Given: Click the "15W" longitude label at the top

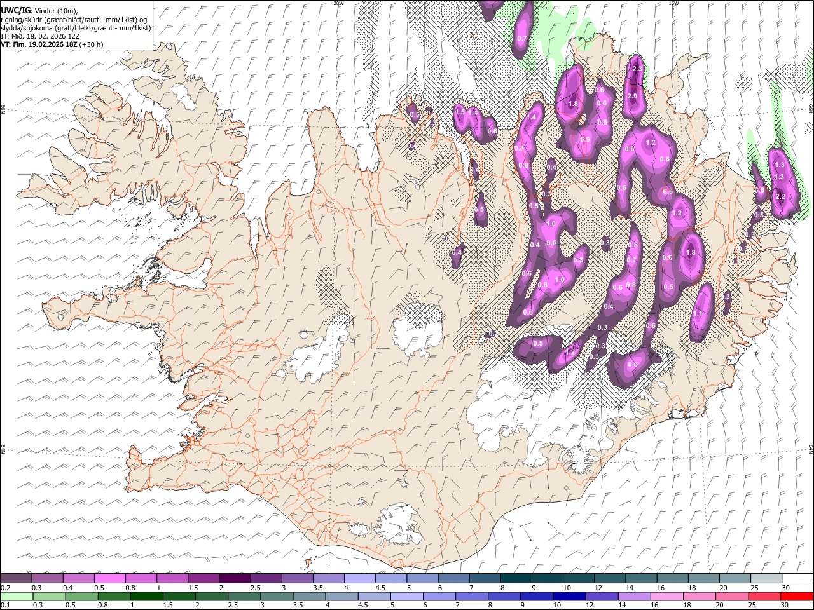Looking at the screenshot, I should coord(673,3).
